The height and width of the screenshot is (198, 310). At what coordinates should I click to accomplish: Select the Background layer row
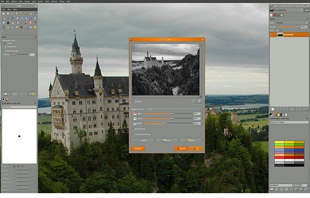click(x=289, y=35)
